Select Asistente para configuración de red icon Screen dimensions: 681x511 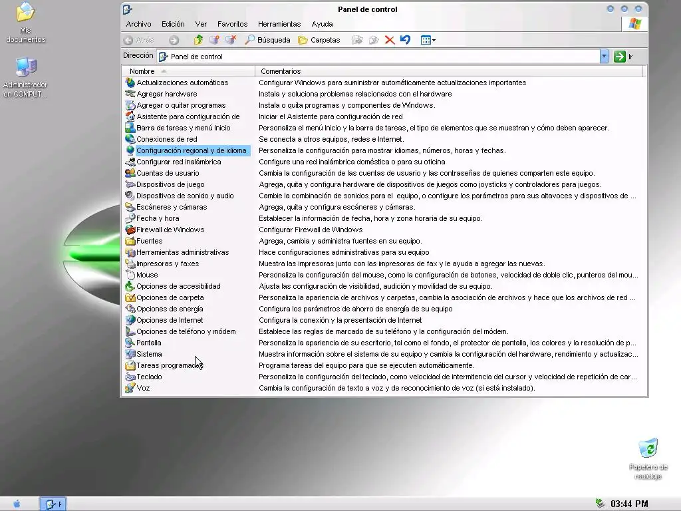point(130,116)
